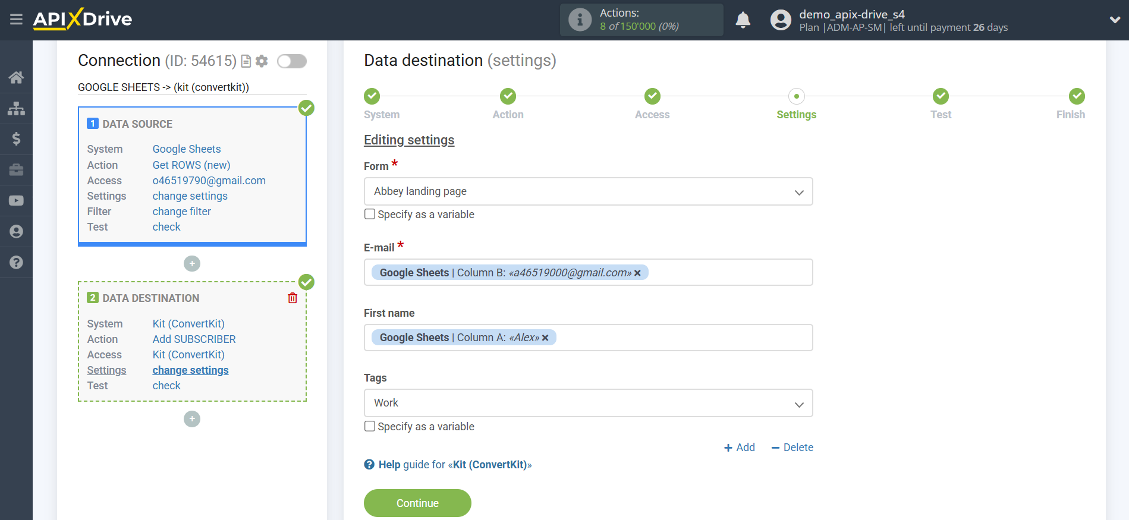Image resolution: width=1129 pixels, height=520 pixels.
Task: Click the Continue button
Action: [417, 503]
